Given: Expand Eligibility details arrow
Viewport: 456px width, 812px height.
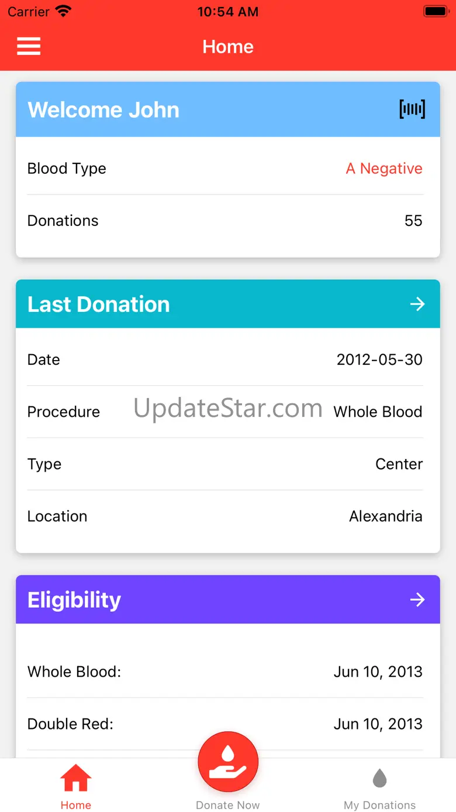Looking at the screenshot, I should pos(417,599).
